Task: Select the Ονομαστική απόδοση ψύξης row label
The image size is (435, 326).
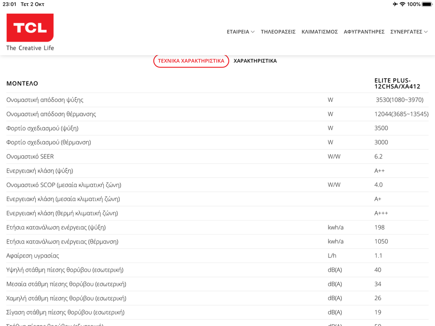Action: 45,100
